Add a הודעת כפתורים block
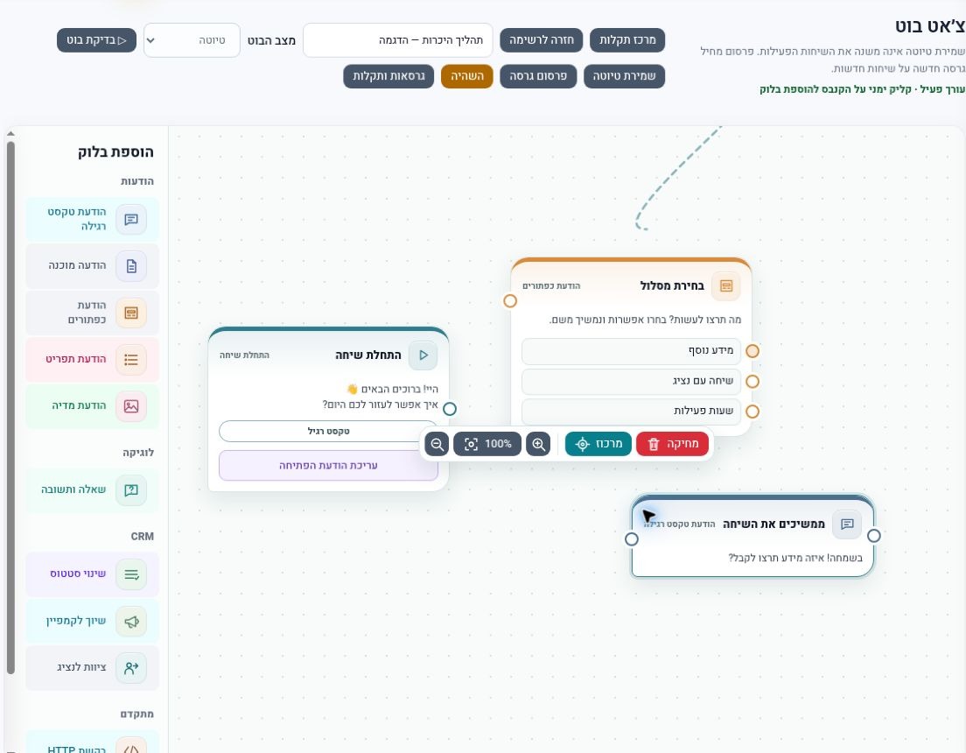 pyautogui.click(x=93, y=313)
